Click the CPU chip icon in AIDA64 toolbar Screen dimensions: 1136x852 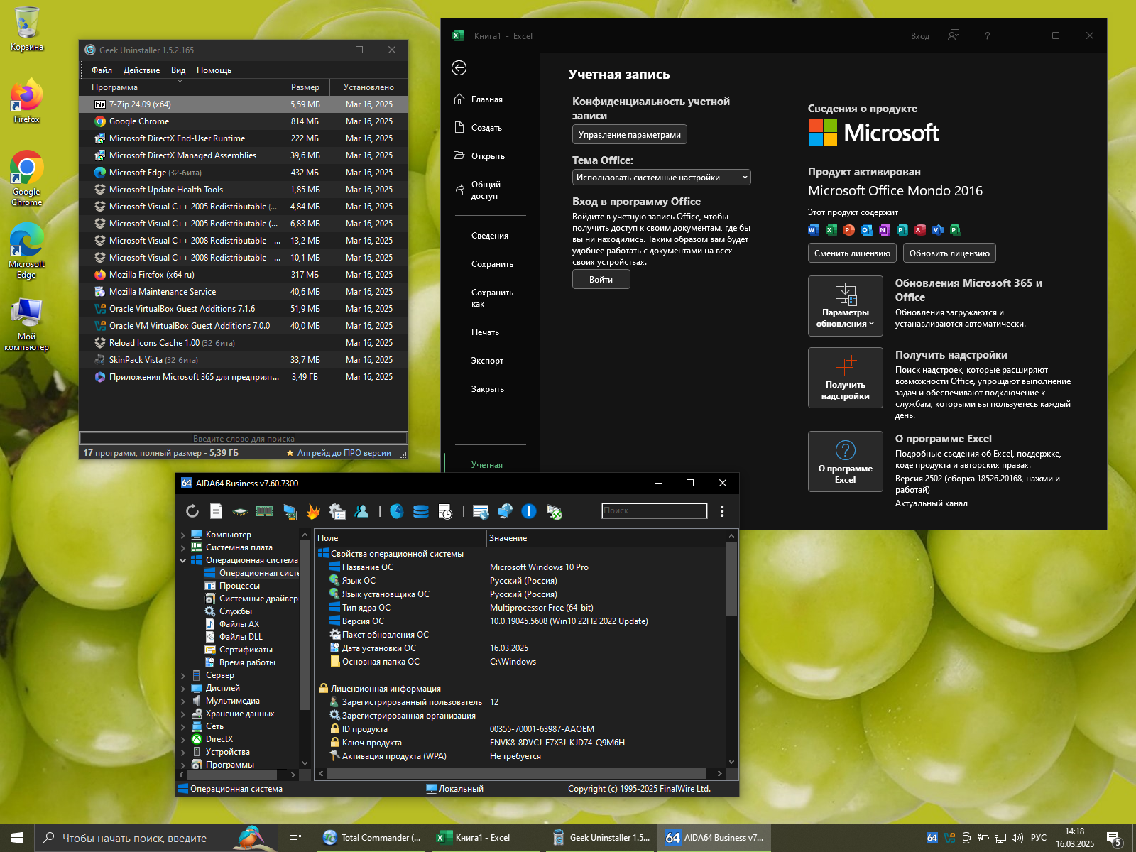pyautogui.click(x=241, y=511)
